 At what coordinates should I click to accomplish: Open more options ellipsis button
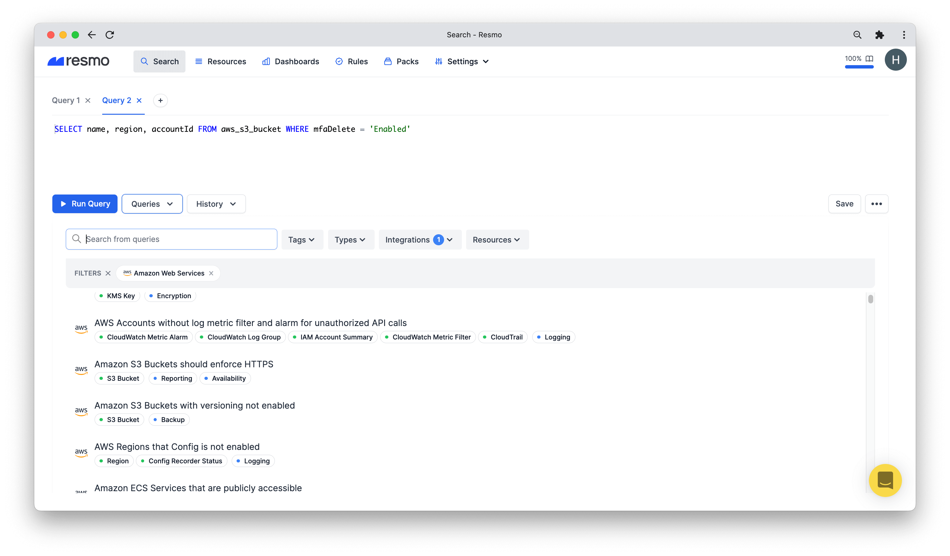click(x=877, y=204)
